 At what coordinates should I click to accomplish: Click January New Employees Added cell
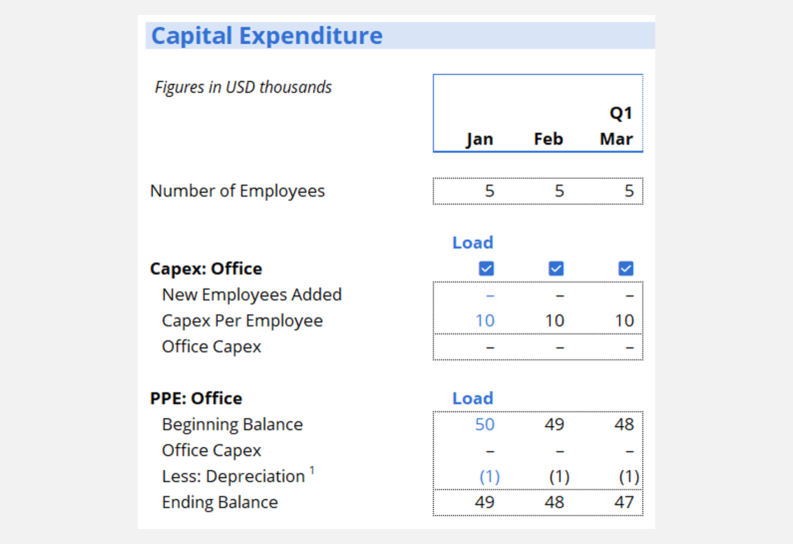pyautogui.click(x=490, y=295)
